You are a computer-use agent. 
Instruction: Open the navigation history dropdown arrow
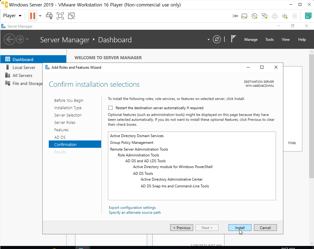[27, 39]
